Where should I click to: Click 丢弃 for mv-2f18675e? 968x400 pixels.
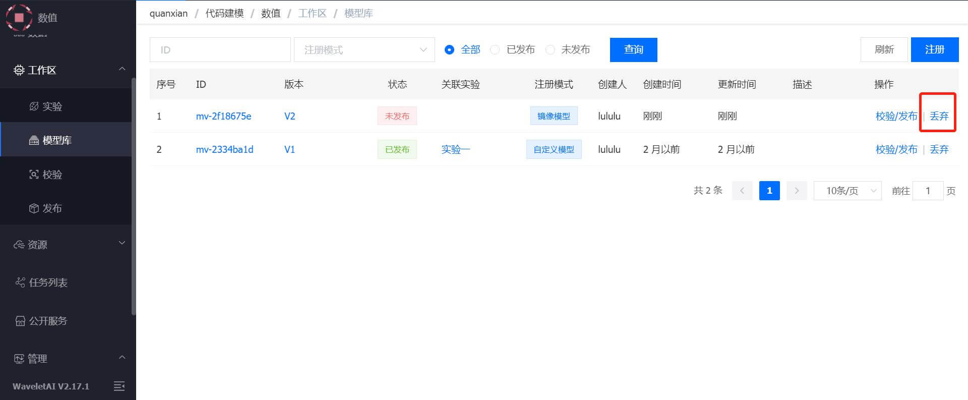[x=939, y=116]
